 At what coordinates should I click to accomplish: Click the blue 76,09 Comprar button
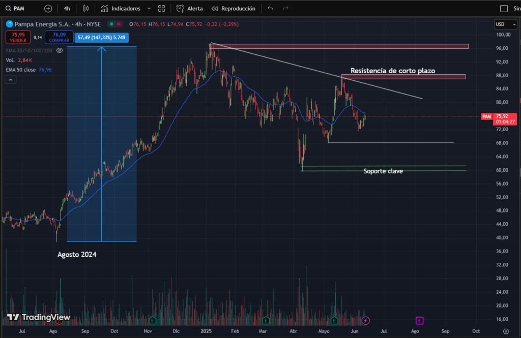pos(59,37)
